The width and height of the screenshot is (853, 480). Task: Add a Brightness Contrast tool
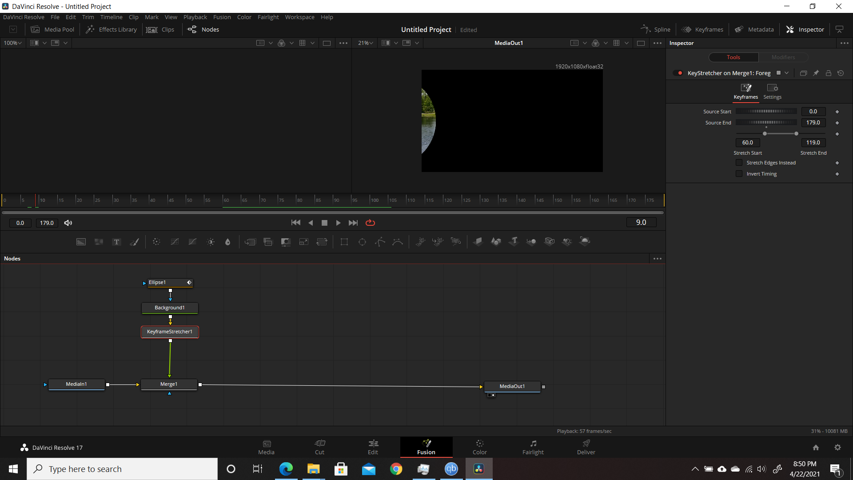click(211, 242)
